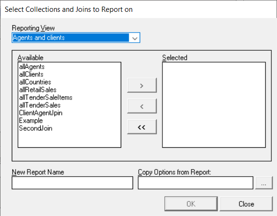The image size is (277, 216).
Task: Choose the SecondJoin entry
Action: tap(36, 128)
